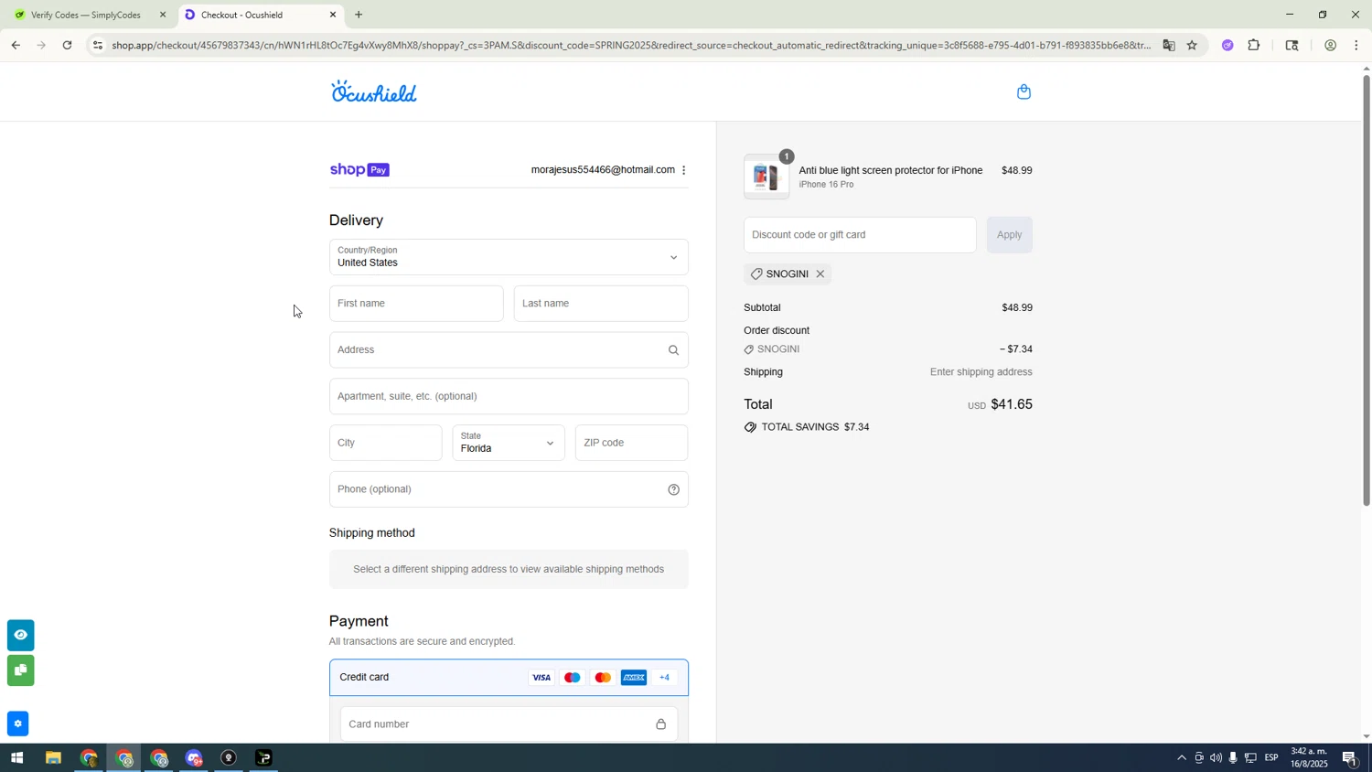Viewport: 1372px width, 772px height.
Task: Open the Chrome extensions puzzle icon
Action: tap(1254, 45)
